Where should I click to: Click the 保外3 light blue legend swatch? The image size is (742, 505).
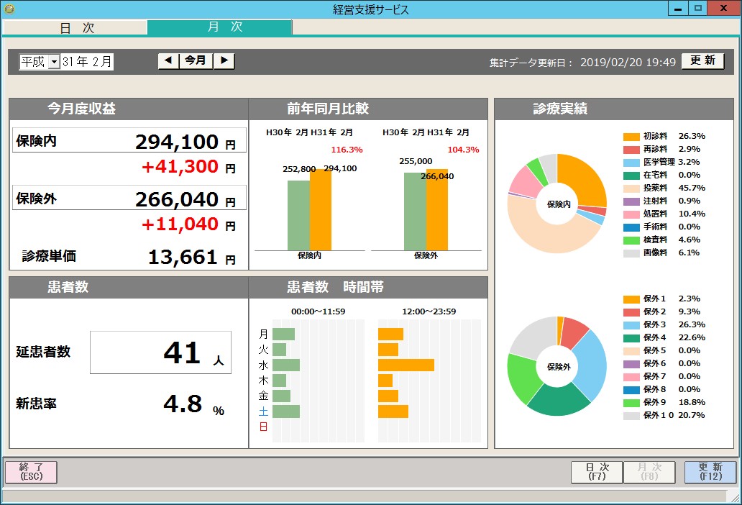pyautogui.click(x=631, y=325)
